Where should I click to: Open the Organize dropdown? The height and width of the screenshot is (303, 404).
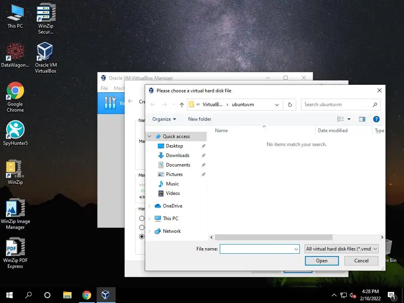164,119
